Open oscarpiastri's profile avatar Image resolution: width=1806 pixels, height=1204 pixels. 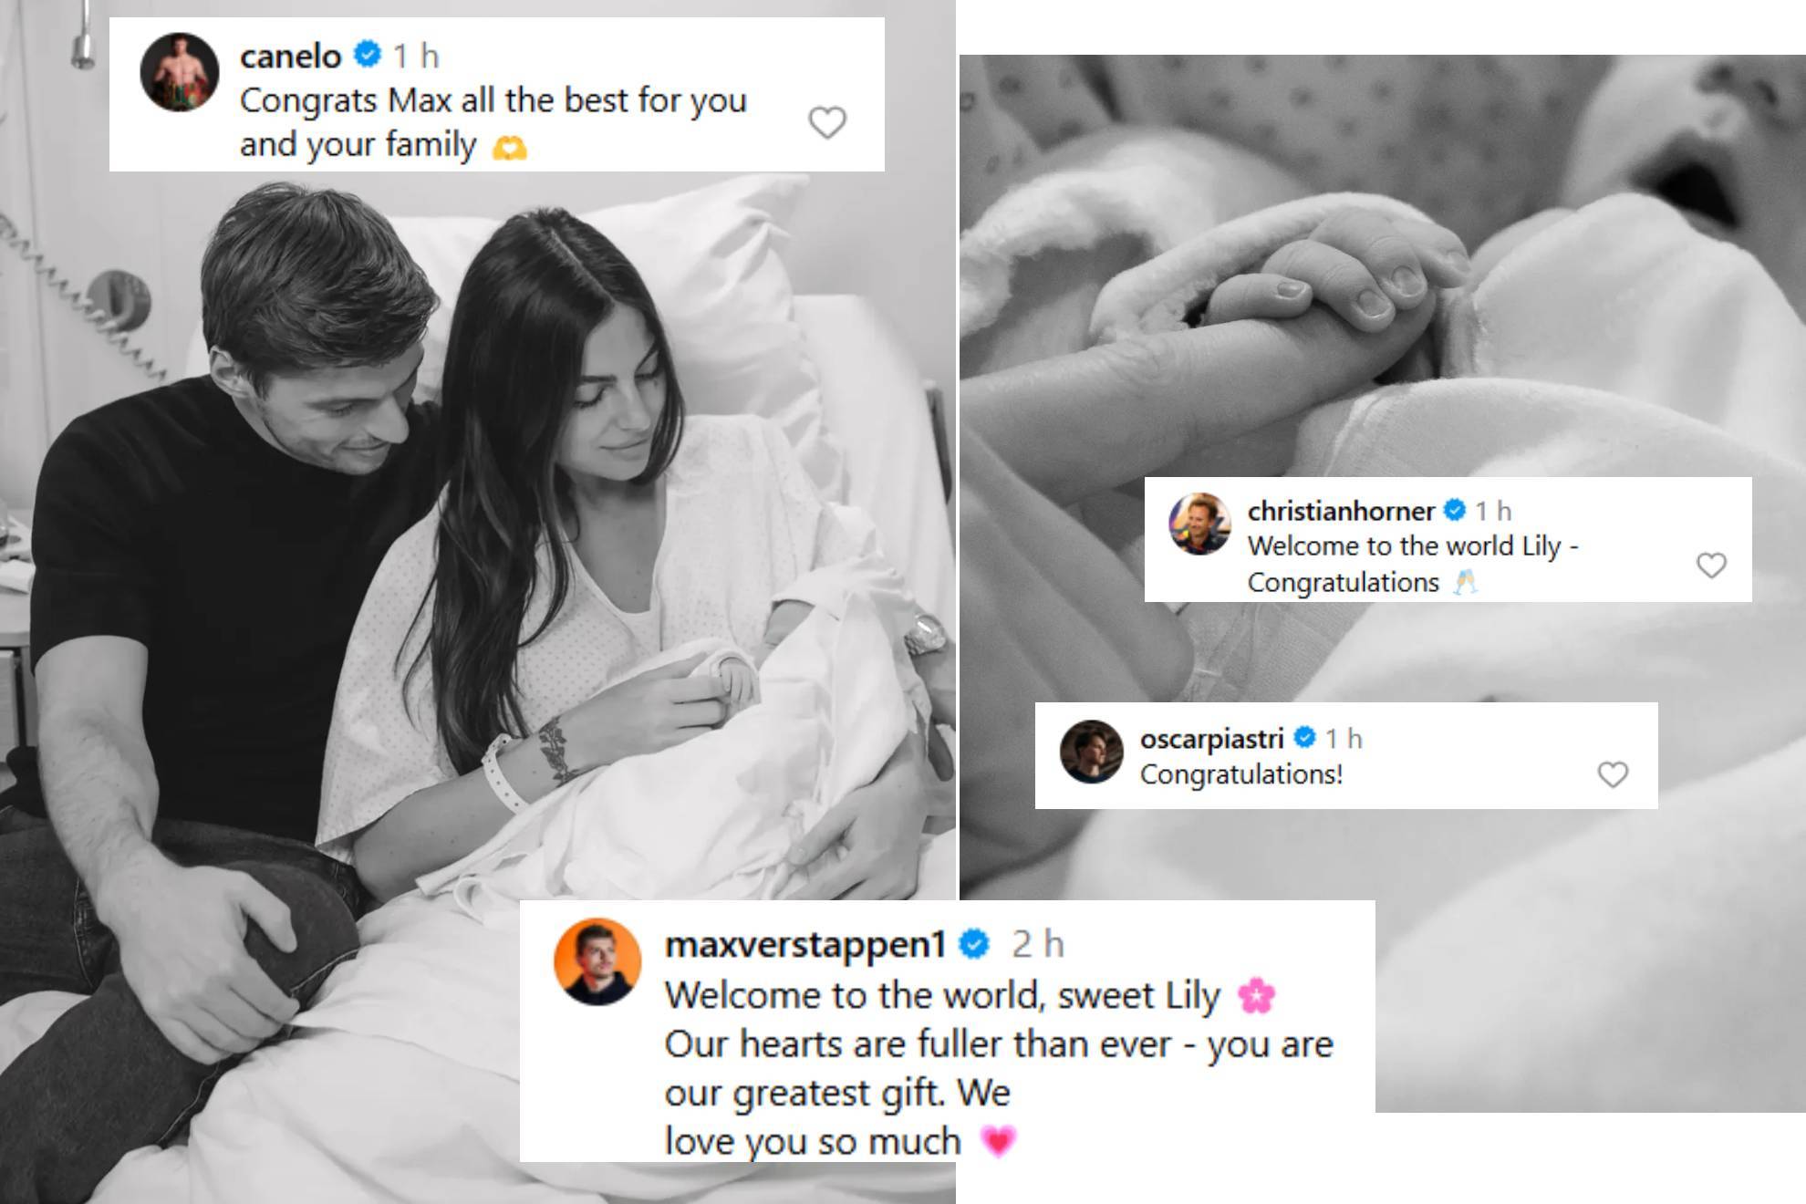(x=1092, y=752)
